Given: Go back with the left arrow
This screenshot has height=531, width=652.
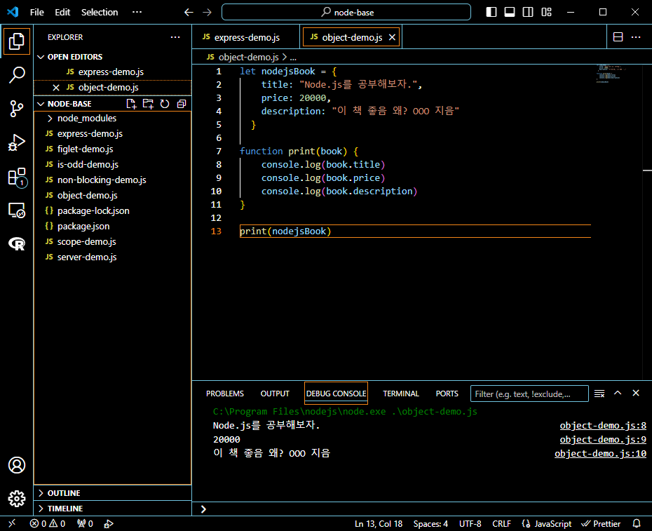Looking at the screenshot, I should (189, 12).
